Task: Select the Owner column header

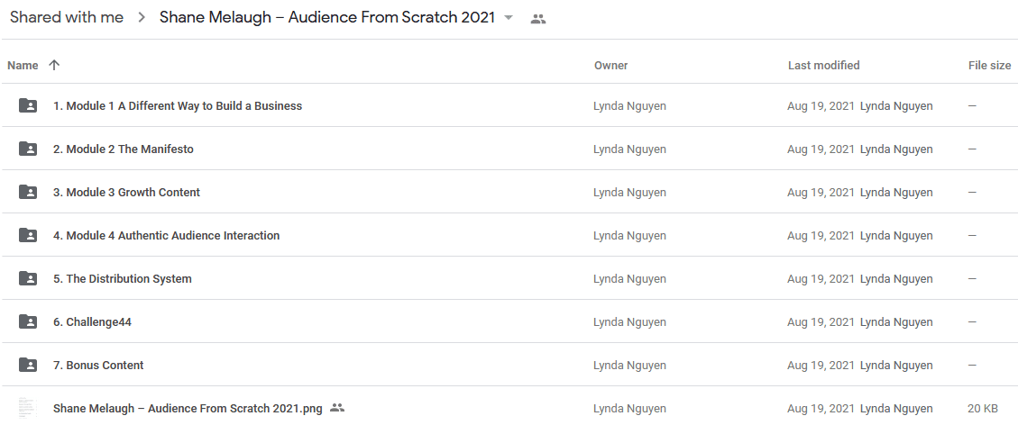Action: pyautogui.click(x=610, y=66)
